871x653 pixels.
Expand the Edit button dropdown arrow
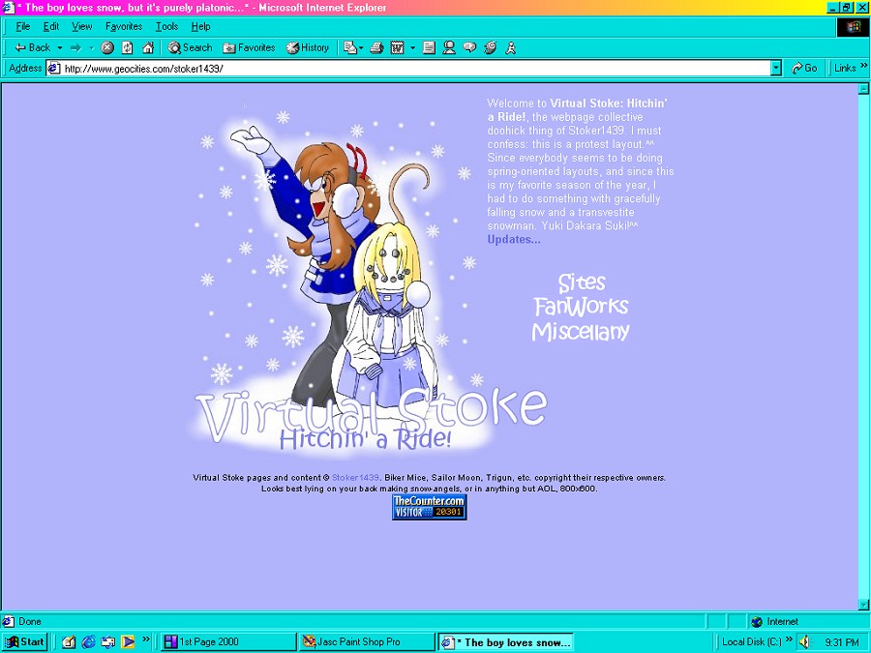(412, 47)
